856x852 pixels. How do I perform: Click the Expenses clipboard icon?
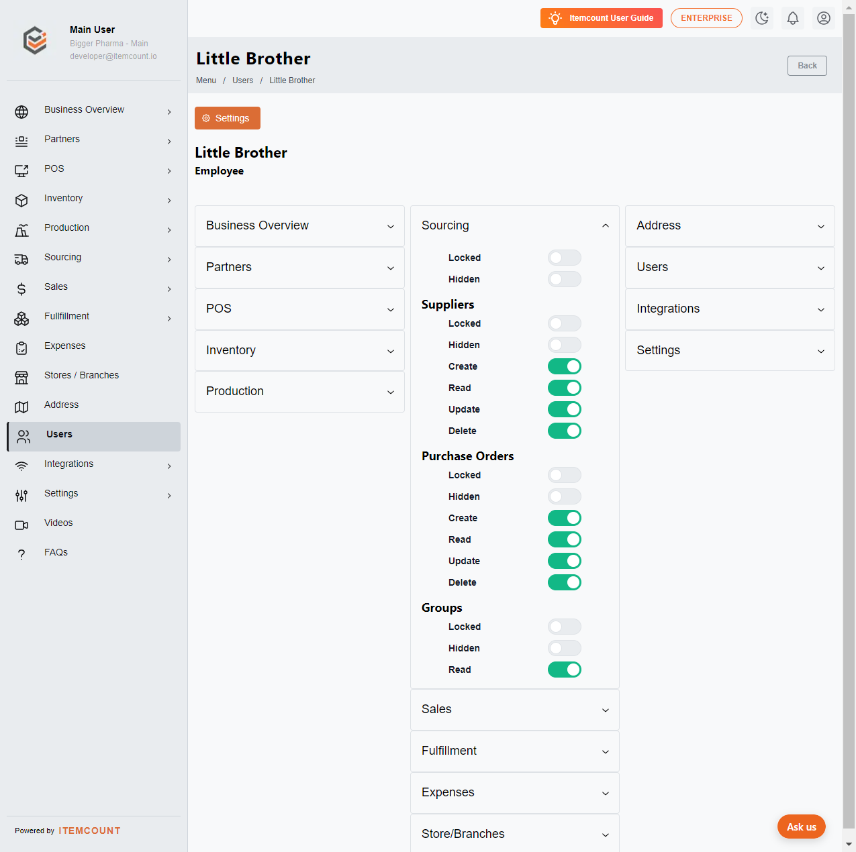(x=21, y=348)
